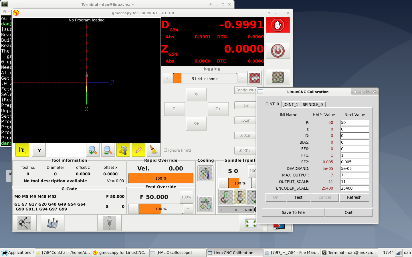Screen dimensions: 412x257
Task: Click the DEADBAND next value field
Action: pos(354,168)
